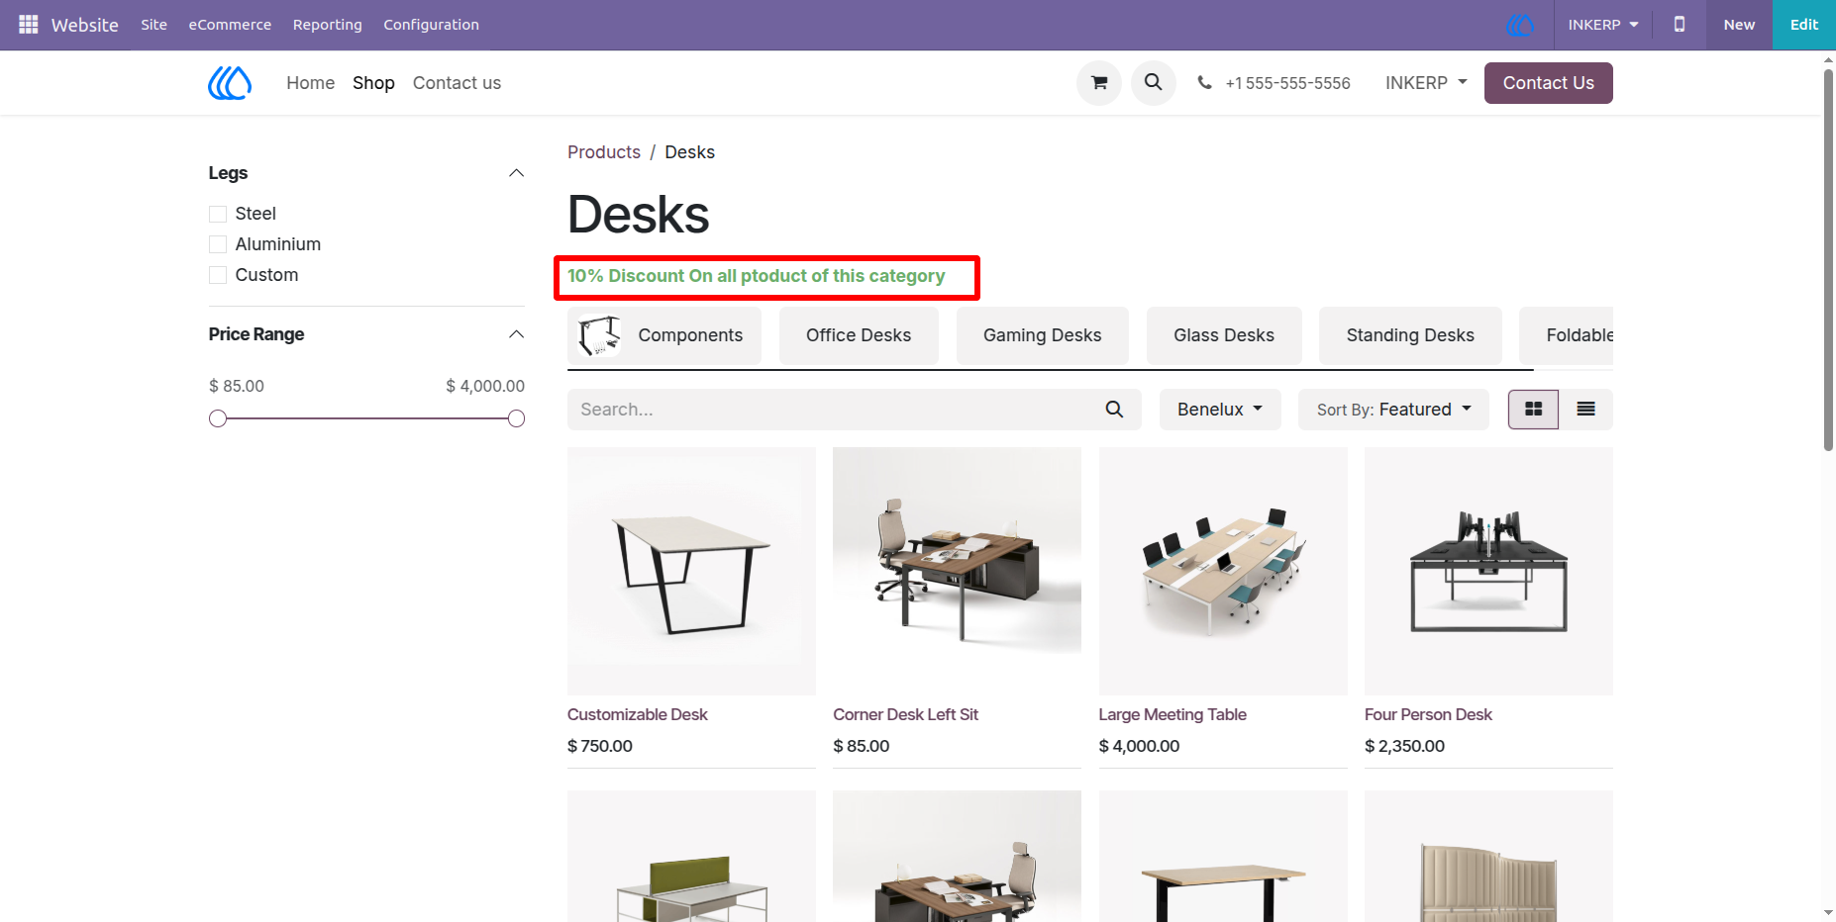This screenshot has height=922, width=1836.
Task: Click the search bar magnifier button
Action: [x=1114, y=410]
